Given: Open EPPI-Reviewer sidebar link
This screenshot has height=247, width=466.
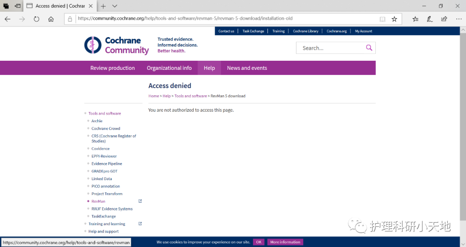Looking at the screenshot, I should click(104, 156).
